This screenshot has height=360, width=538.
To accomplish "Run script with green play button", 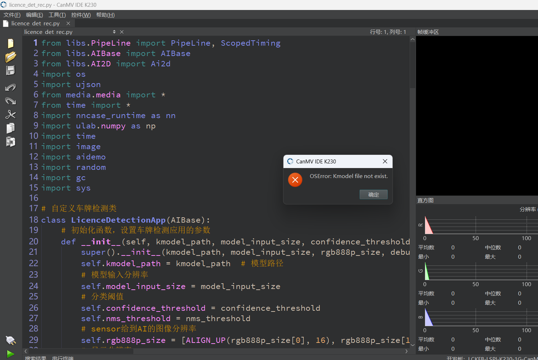I will coord(11,354).
